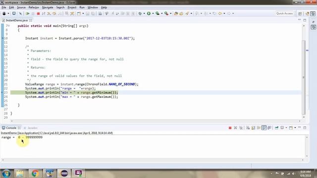The width and height of the screenshot is (317, 178).
Task: Click Remove All Terminated Launches in Console
Action: (241, 128)
